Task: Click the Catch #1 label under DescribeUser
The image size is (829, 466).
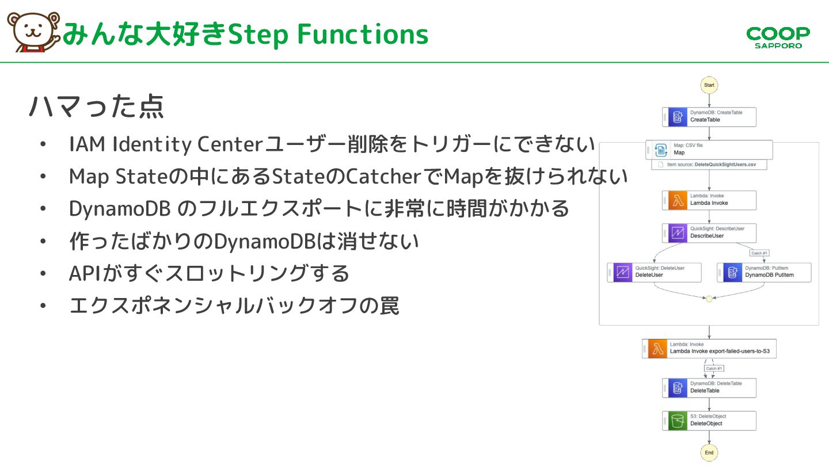Action: click(x=759, y=253)
